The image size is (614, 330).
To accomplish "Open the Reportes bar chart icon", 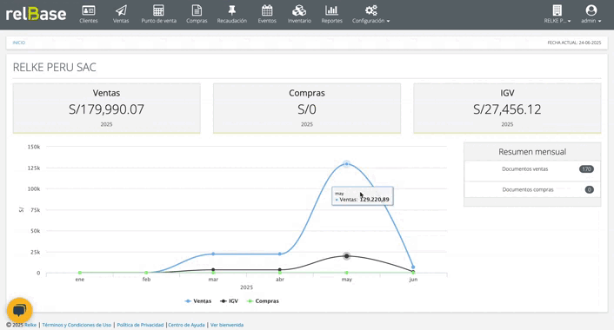I will pos(331,10).
